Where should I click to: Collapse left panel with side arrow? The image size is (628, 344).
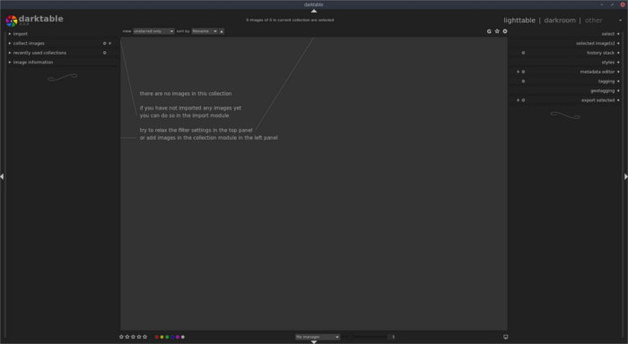(x=2, y=176)
